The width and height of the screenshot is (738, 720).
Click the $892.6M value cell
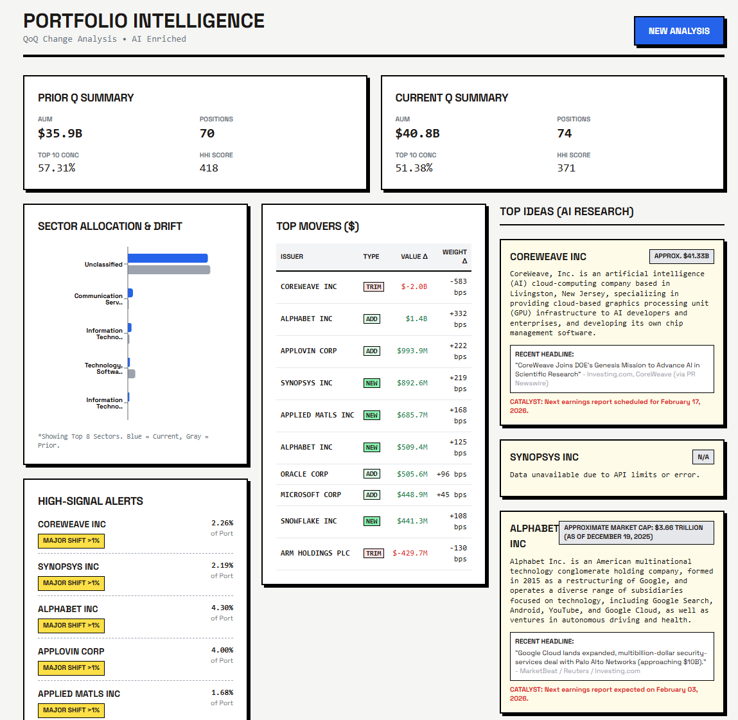(412, 383)
